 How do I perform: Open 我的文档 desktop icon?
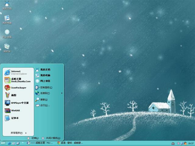7,5
